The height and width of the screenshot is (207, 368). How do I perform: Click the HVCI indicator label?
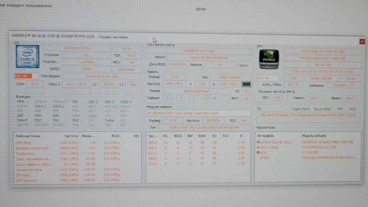(x=352, y=109)
